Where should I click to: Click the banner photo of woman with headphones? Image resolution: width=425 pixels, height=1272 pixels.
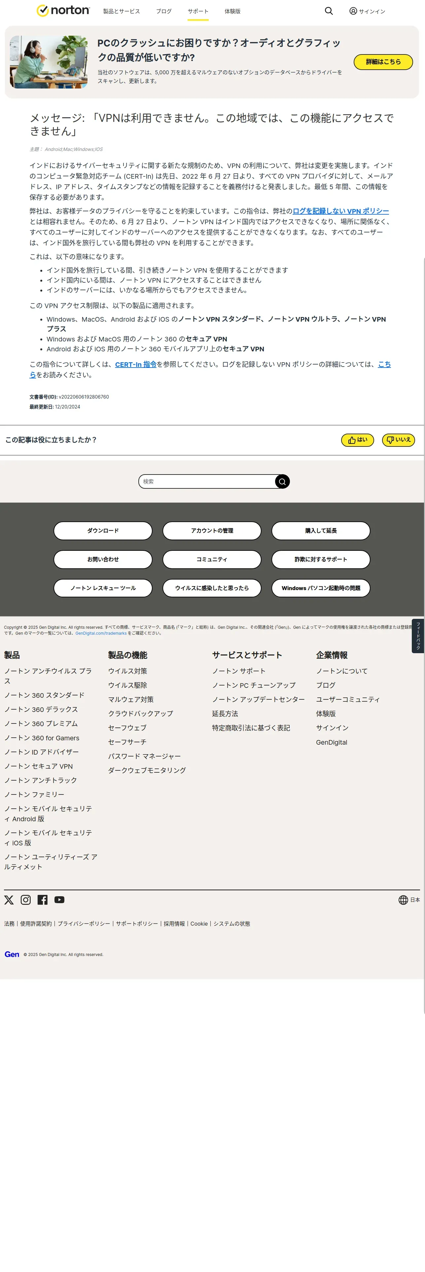click(48, 62)
